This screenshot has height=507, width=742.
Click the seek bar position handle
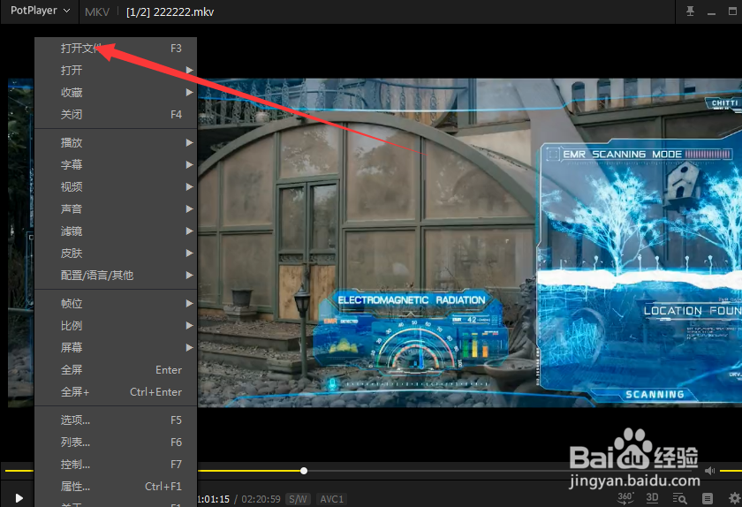coord(304,471)
